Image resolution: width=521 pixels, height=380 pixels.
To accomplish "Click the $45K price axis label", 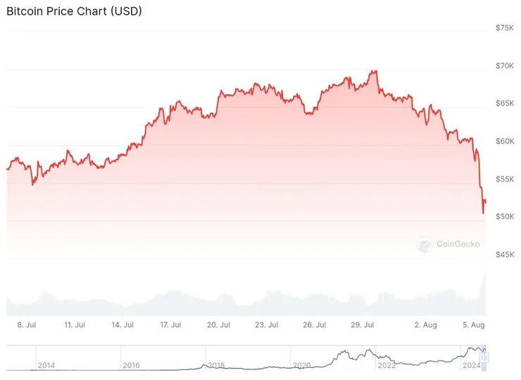I will coord(504,254).
